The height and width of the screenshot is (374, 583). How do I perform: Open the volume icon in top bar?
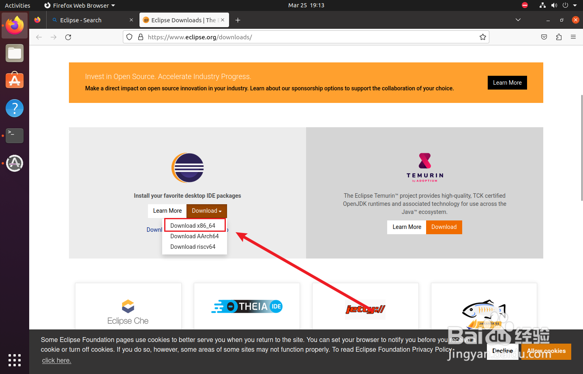(554, 5)
